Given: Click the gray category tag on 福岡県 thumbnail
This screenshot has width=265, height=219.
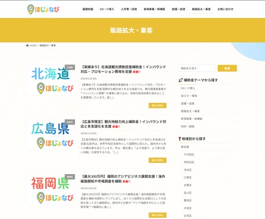Looking at the screenshot, I should tap(70, 177).
